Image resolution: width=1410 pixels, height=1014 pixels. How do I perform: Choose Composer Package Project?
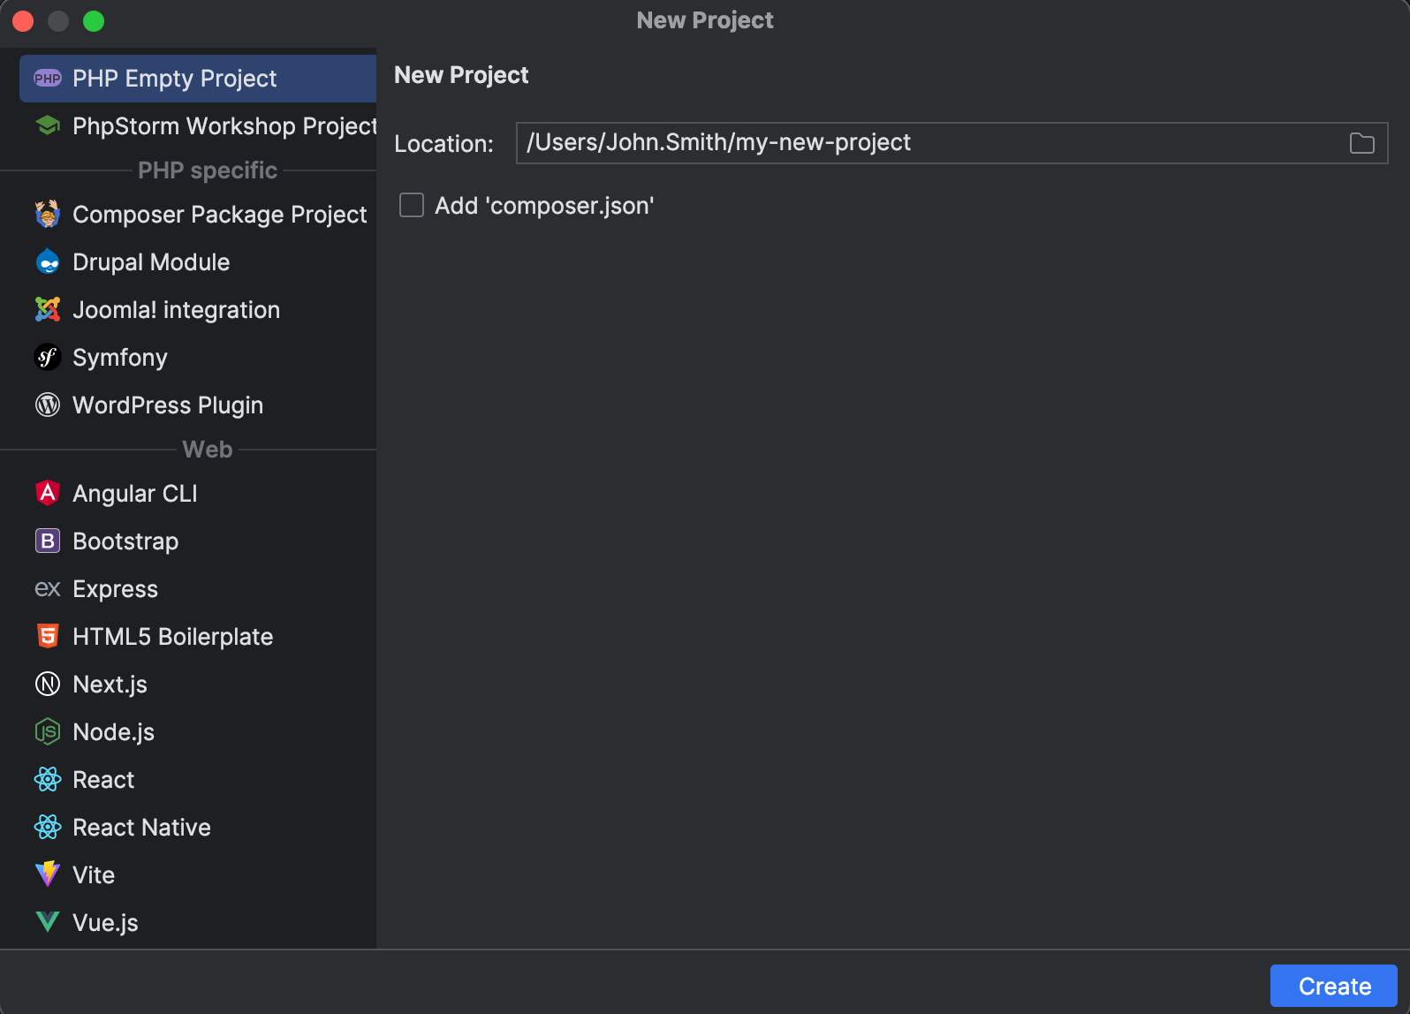[x=219, y=214]
